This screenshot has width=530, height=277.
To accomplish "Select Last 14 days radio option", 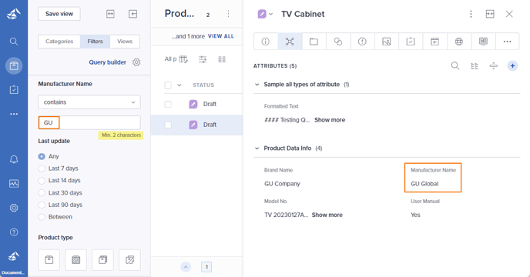I will [x=42, y=180].
